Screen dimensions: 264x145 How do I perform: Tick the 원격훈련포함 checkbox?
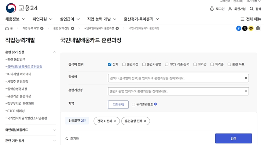point(133,104)
